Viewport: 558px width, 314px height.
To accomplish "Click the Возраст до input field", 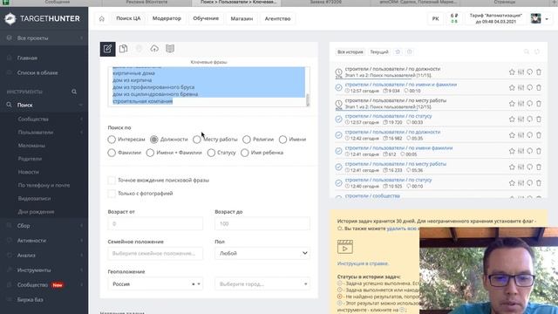I will 262,223.
